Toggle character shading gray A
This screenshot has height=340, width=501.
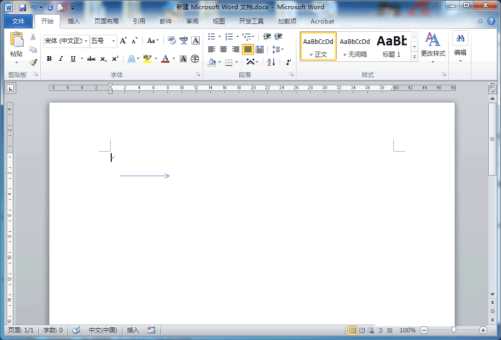click(183, 59)
